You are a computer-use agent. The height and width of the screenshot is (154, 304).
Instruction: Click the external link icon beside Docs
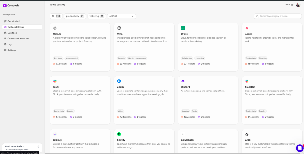point(292,5)
